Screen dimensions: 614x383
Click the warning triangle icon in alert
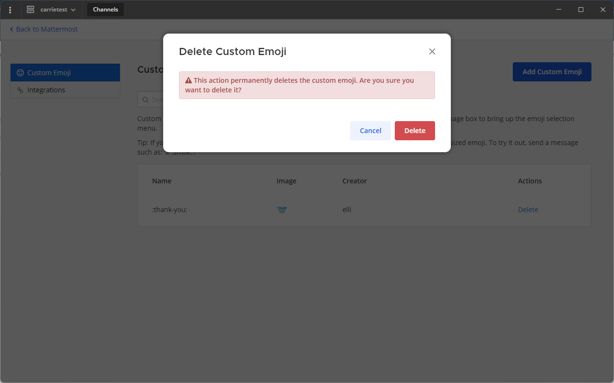189,80
